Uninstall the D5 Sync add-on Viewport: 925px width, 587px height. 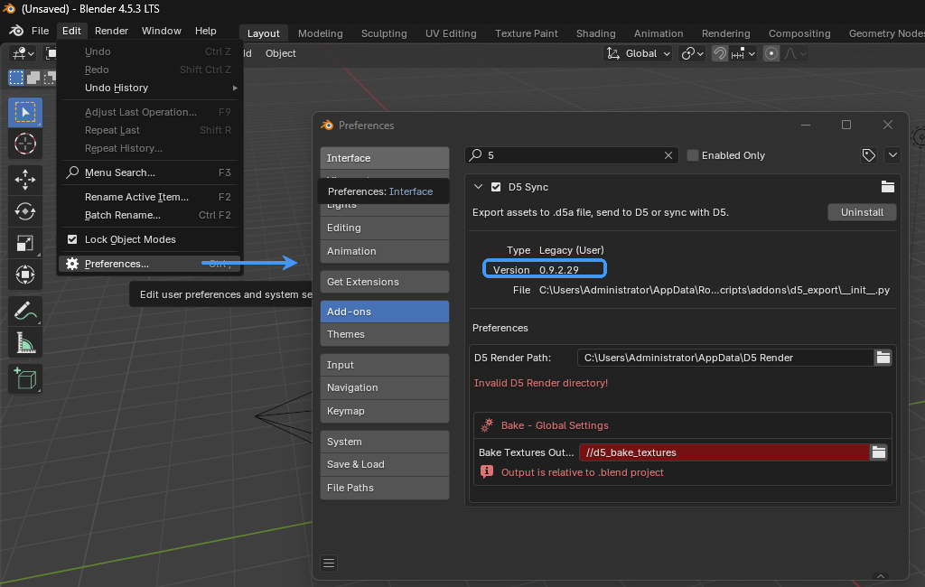pyautogui.click(x=862, y=212)
